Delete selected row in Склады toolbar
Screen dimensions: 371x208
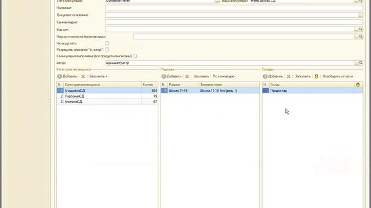[289, 76]
